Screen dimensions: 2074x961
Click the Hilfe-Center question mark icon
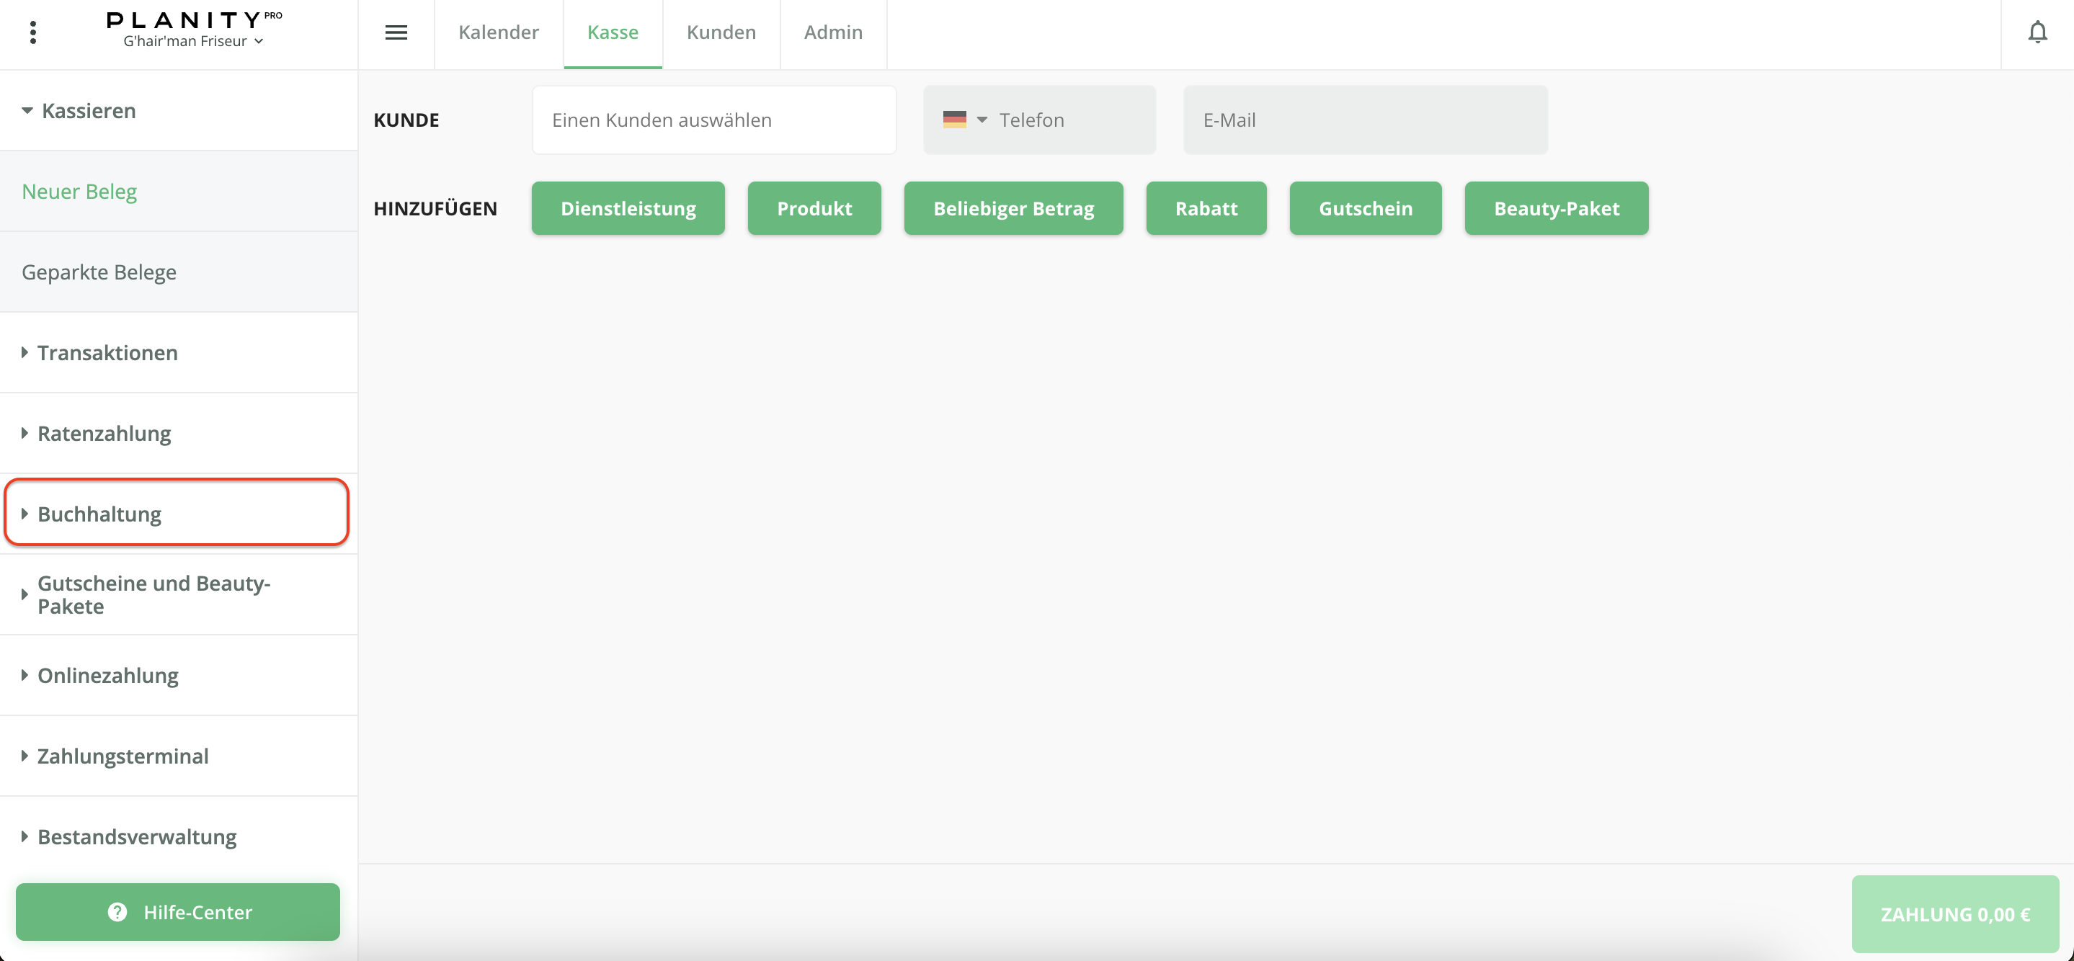pos(117,912)
